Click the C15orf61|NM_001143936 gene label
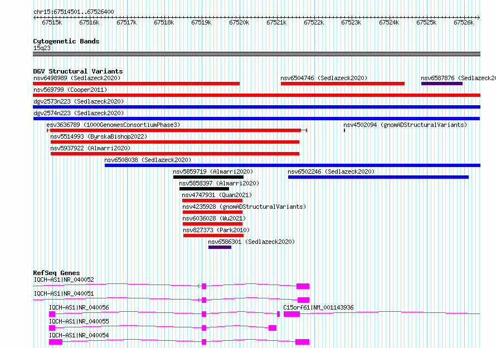The height and width of the screenshot is (348, 496). [318, 307]
